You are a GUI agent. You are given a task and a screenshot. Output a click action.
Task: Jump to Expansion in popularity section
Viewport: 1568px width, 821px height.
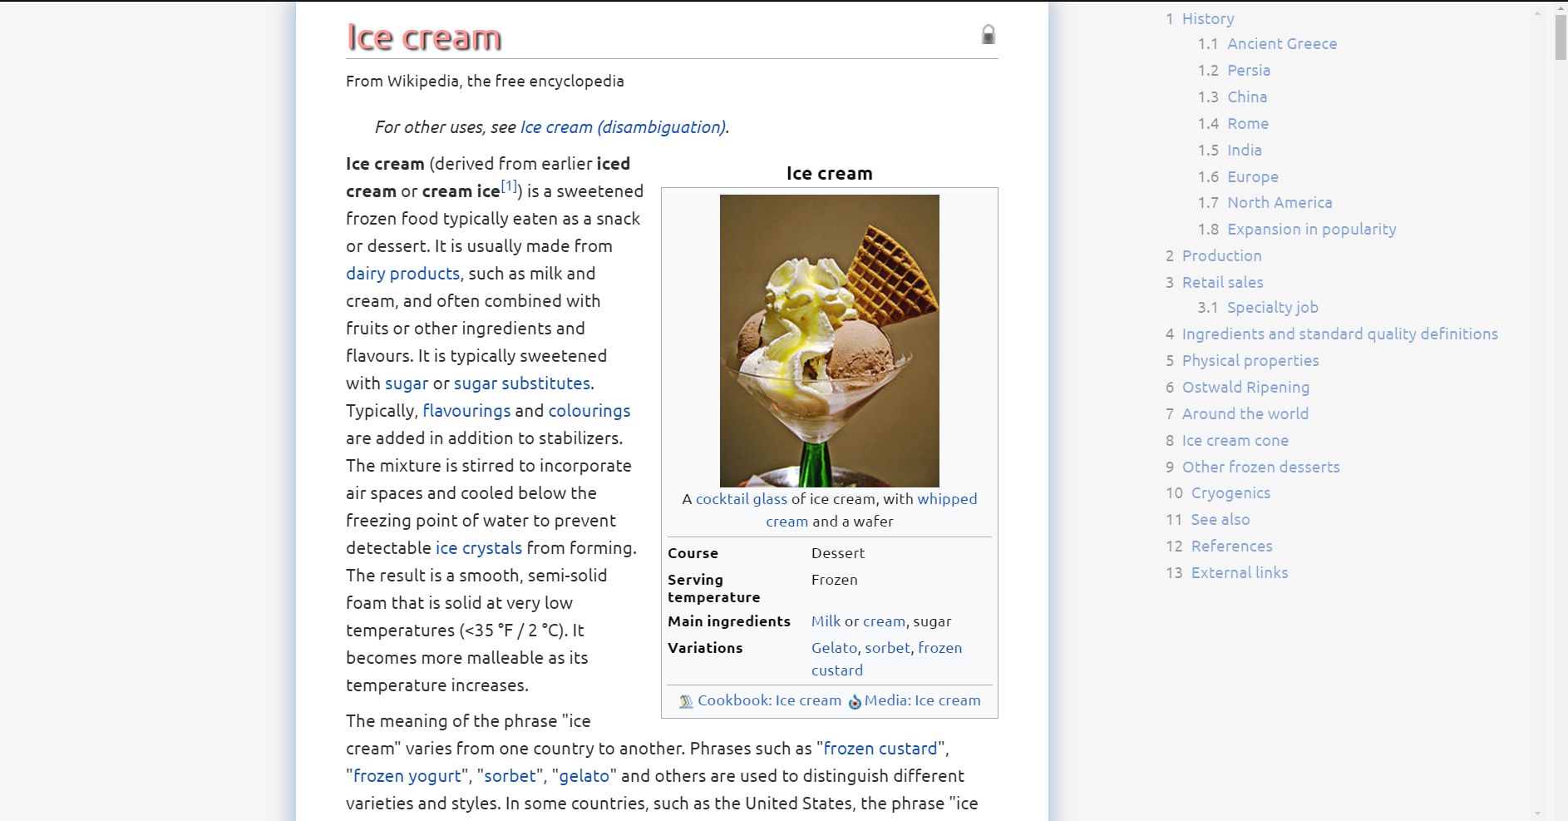point(1311,230)
